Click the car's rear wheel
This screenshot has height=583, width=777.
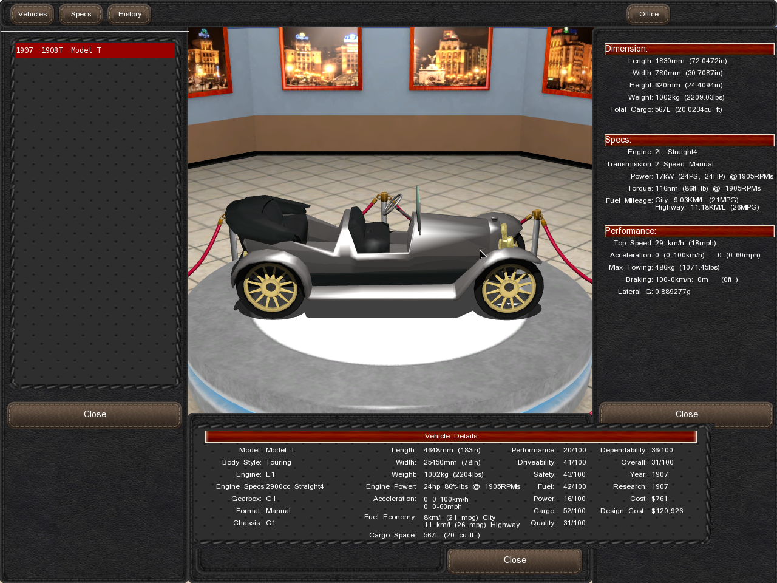point(271,290)
